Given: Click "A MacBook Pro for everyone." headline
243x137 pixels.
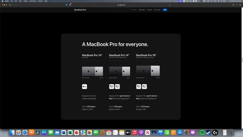Looking at the screenshot, I should [x=115, y=45].
